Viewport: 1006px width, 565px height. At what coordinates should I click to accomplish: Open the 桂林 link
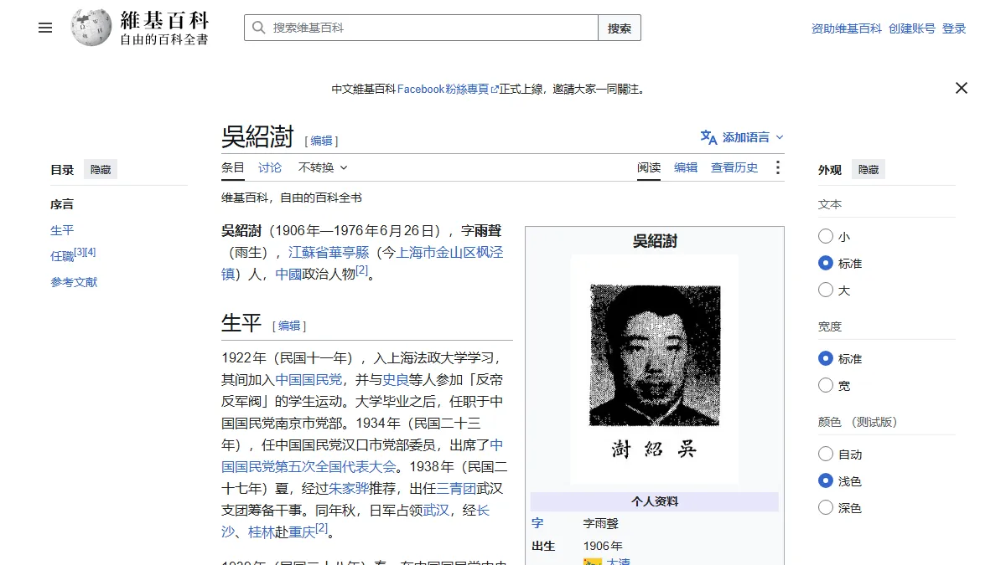click(x=262, y=532)
